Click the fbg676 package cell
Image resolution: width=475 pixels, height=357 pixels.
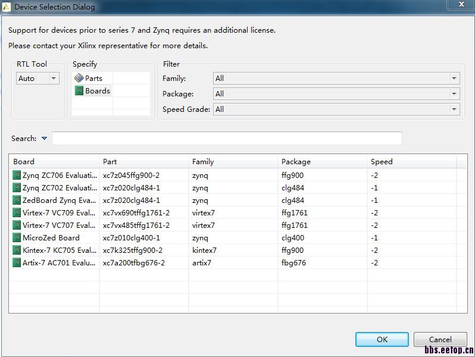293,262
